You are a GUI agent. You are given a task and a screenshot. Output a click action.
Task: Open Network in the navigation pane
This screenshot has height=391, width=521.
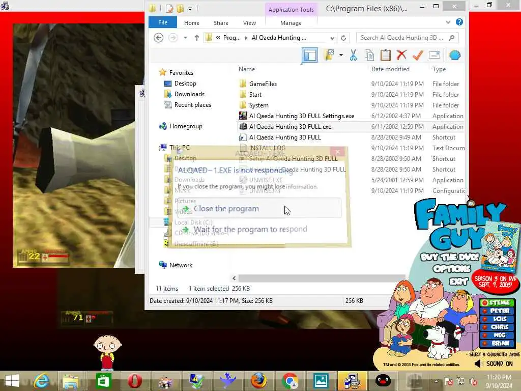tap(181, 265)
